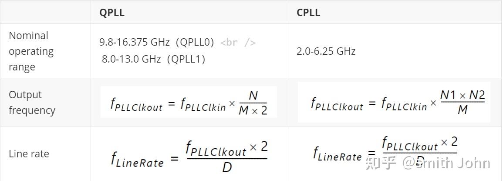Click the QPLL line rate formula

(189, 155)
